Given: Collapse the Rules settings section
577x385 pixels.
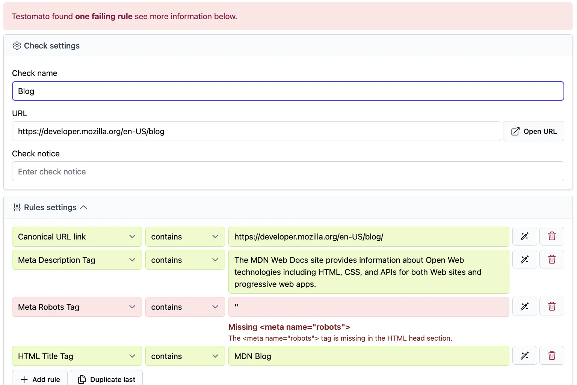Looking at the screenshot, I should point(84,207).
